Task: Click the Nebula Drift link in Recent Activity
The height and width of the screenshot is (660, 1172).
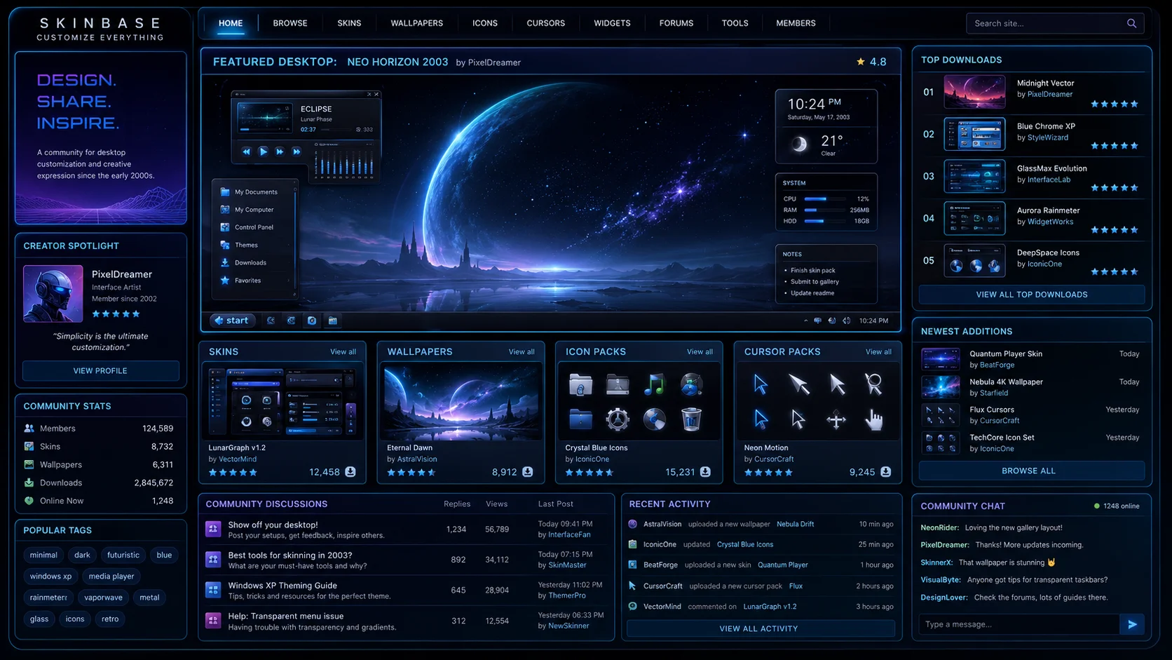Action: (795, 524)
